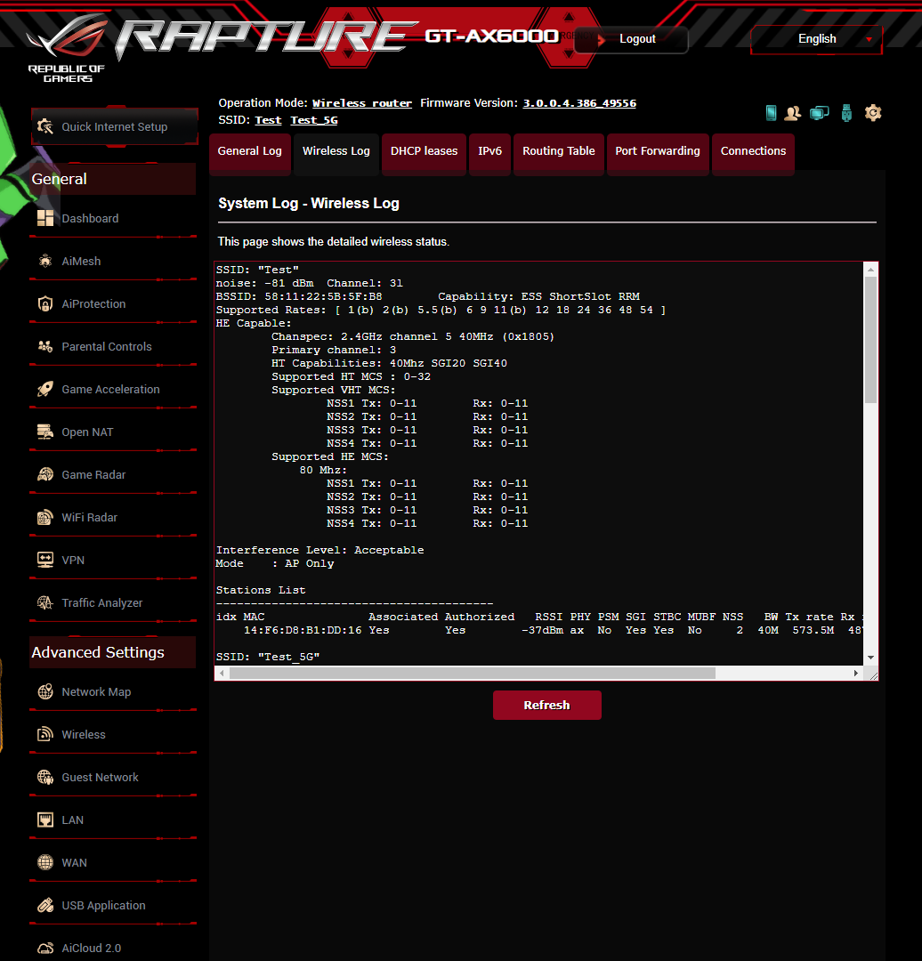This screenshot has height=961, width=922.
Task: Click the Advanced Settings section header
Action: pyautogui.click(x=113, y=652)
